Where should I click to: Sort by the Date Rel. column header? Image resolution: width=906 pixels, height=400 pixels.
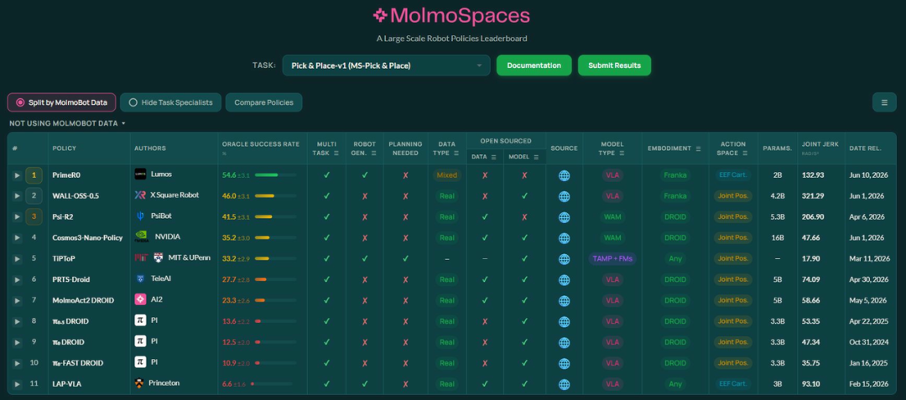click(x=865, y=148)
